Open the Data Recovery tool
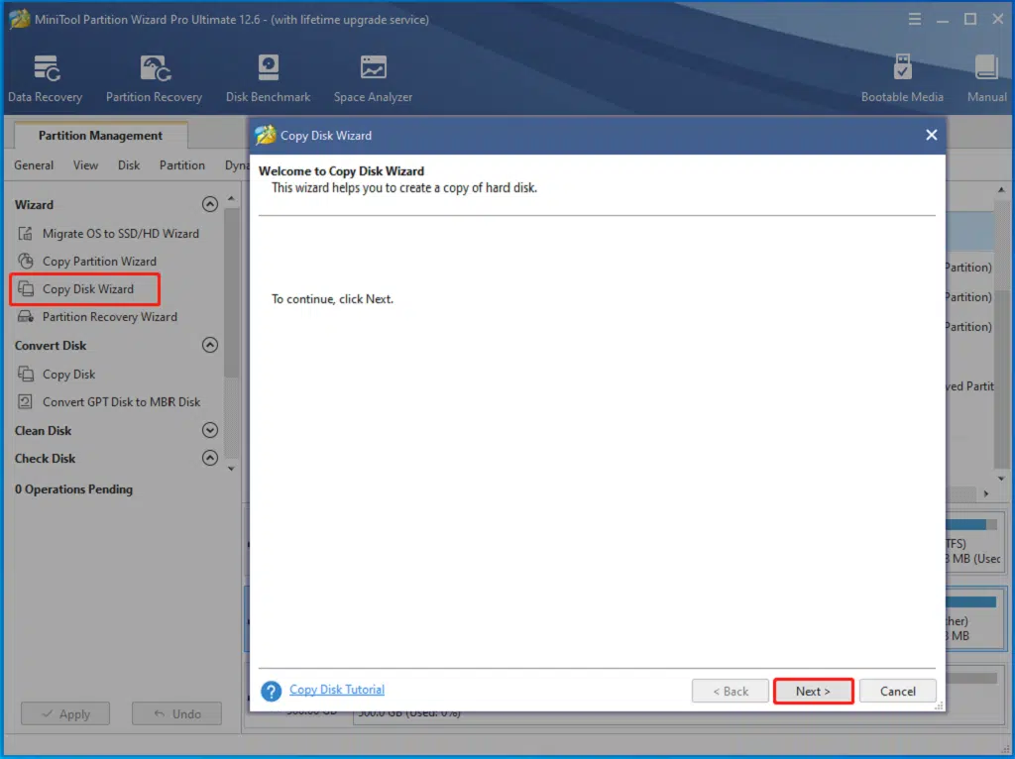Viewport: 1015px width, 759px height. 45,79
